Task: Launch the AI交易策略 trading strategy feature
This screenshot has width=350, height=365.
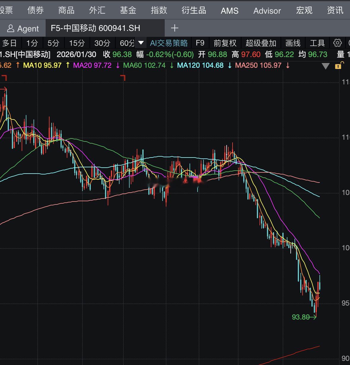Action: (168, 43)
